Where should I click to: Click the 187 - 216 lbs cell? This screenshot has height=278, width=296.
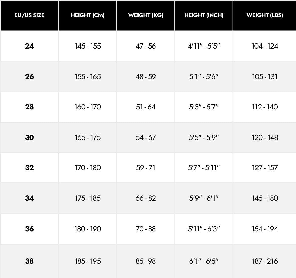pyautogui.click(x=265, y=261)
